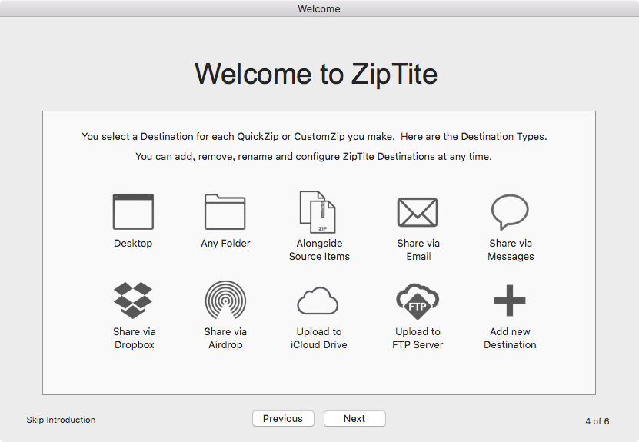Image resolution: width=639 pixels, height=442 pixels.
Task: Select the Share via Dropbox icon
Action: pyautogui.click(x=133, y=301)
